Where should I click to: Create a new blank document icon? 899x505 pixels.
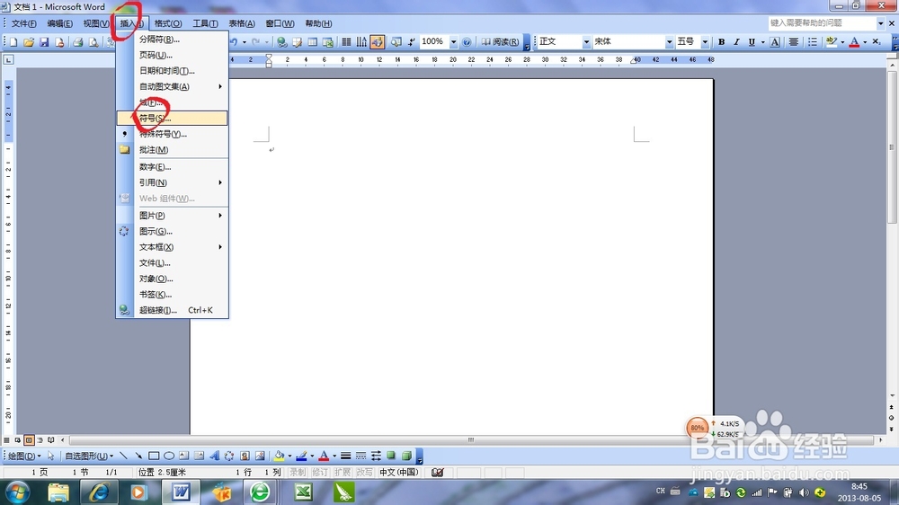13,42
